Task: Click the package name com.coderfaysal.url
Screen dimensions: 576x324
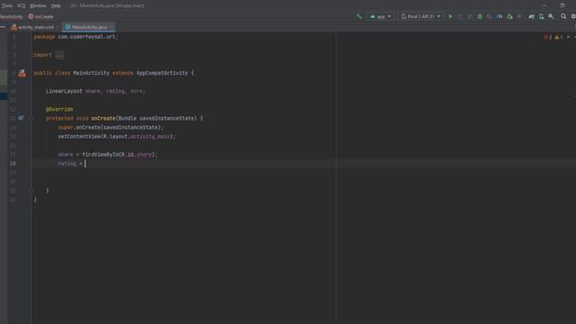Action: point(86,37)
